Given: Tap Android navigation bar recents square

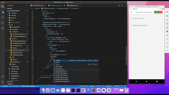Looking at the screenshot, I should (157, 82).
